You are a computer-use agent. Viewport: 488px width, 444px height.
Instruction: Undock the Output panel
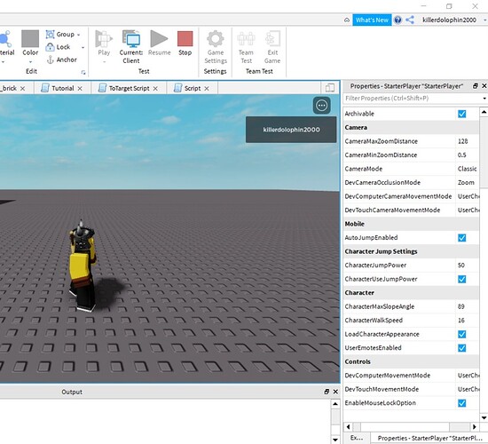pos(327,392)
